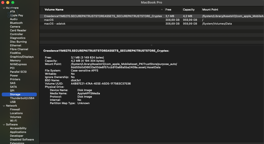Click the Partition Map Type value Unknown
Viewport: 264px width, 144px height.
[x=83, y=103]
